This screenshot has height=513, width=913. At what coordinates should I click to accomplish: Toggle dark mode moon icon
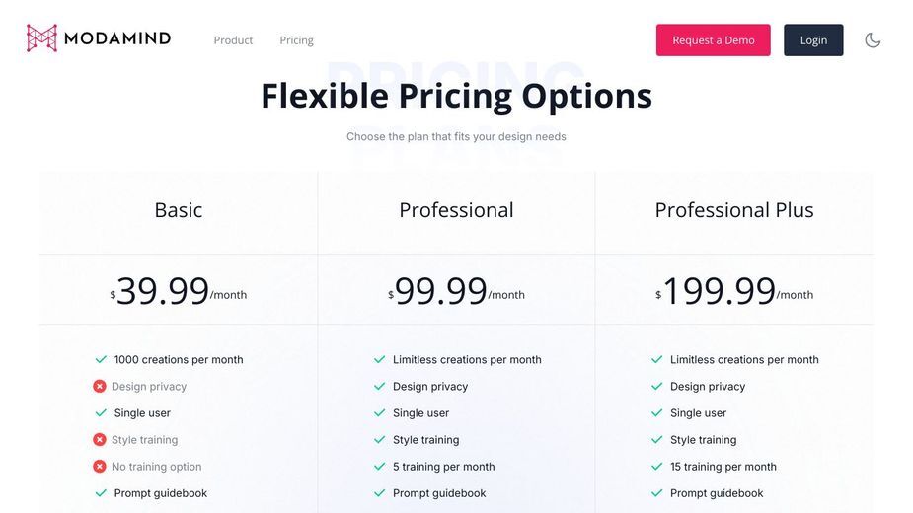[873, 40]
